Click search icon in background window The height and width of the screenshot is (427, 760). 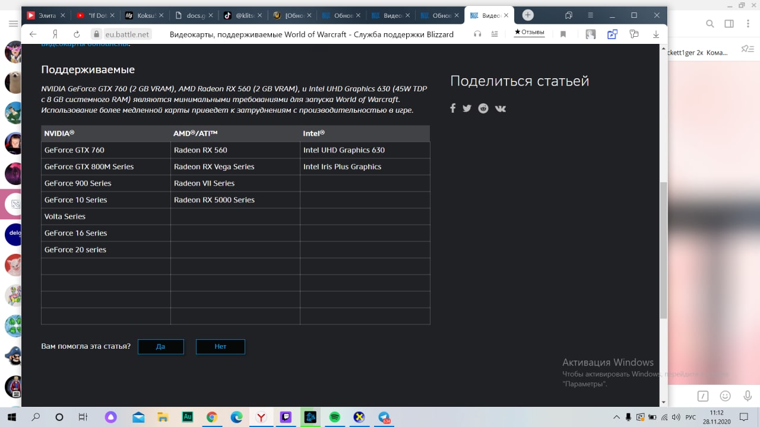coord(710,24)
